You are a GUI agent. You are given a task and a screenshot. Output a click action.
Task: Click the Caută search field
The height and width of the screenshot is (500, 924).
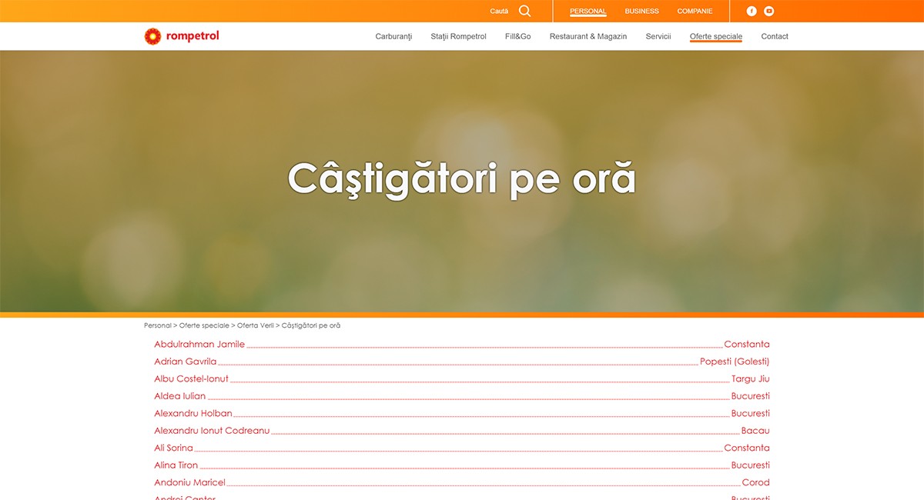pos(499,11)
